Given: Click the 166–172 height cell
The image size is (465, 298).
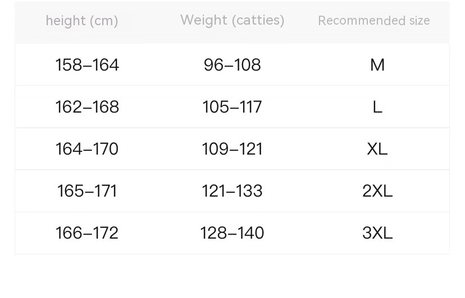Looking at the screenshot, I should tap(87, 233).
